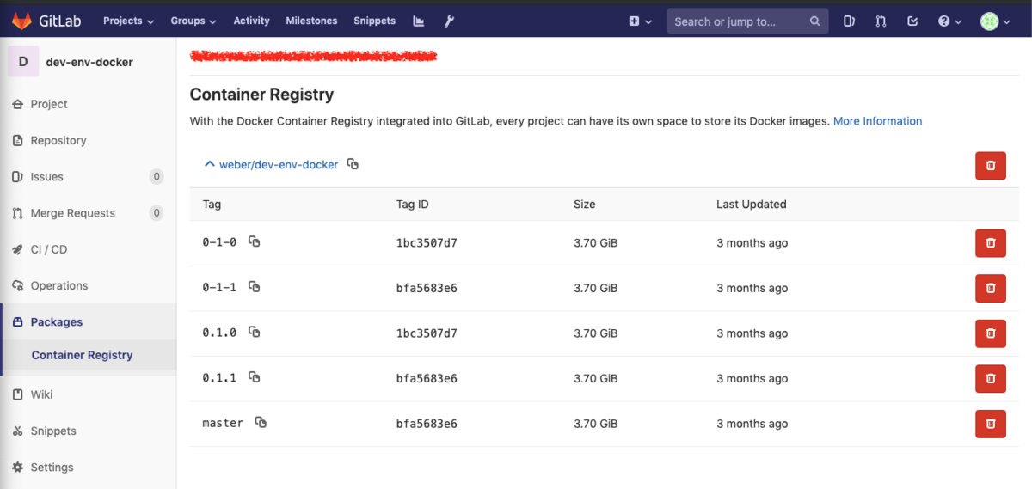Go to Activity in top navigation

(x=251, y=21)
